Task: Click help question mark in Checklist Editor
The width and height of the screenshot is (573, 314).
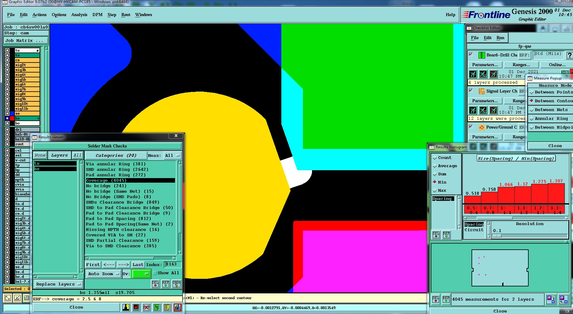Action: (569, 55)
